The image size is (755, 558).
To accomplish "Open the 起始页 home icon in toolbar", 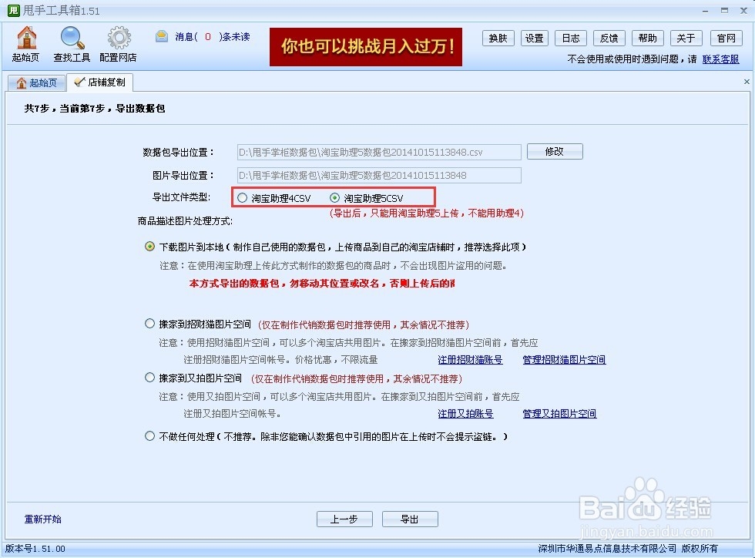I will pos(26,45).
